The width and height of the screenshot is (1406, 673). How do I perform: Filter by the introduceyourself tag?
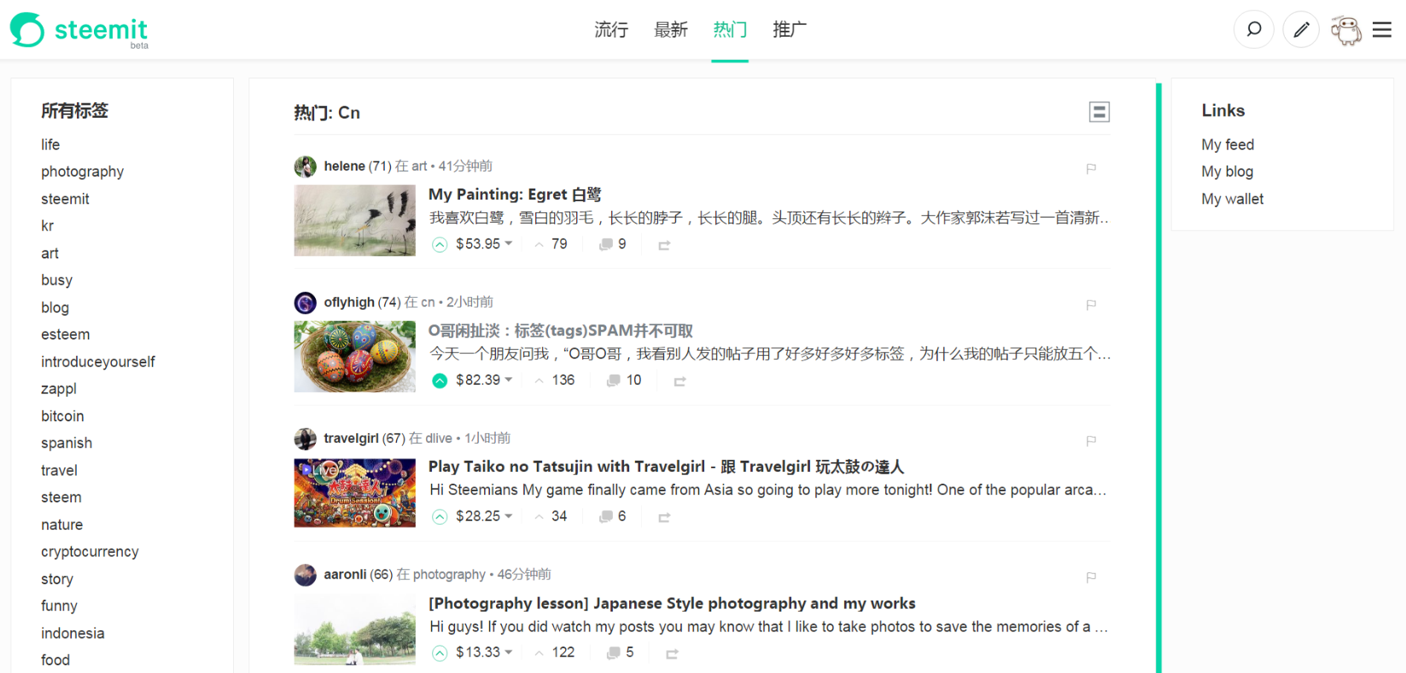pos(98,362)
